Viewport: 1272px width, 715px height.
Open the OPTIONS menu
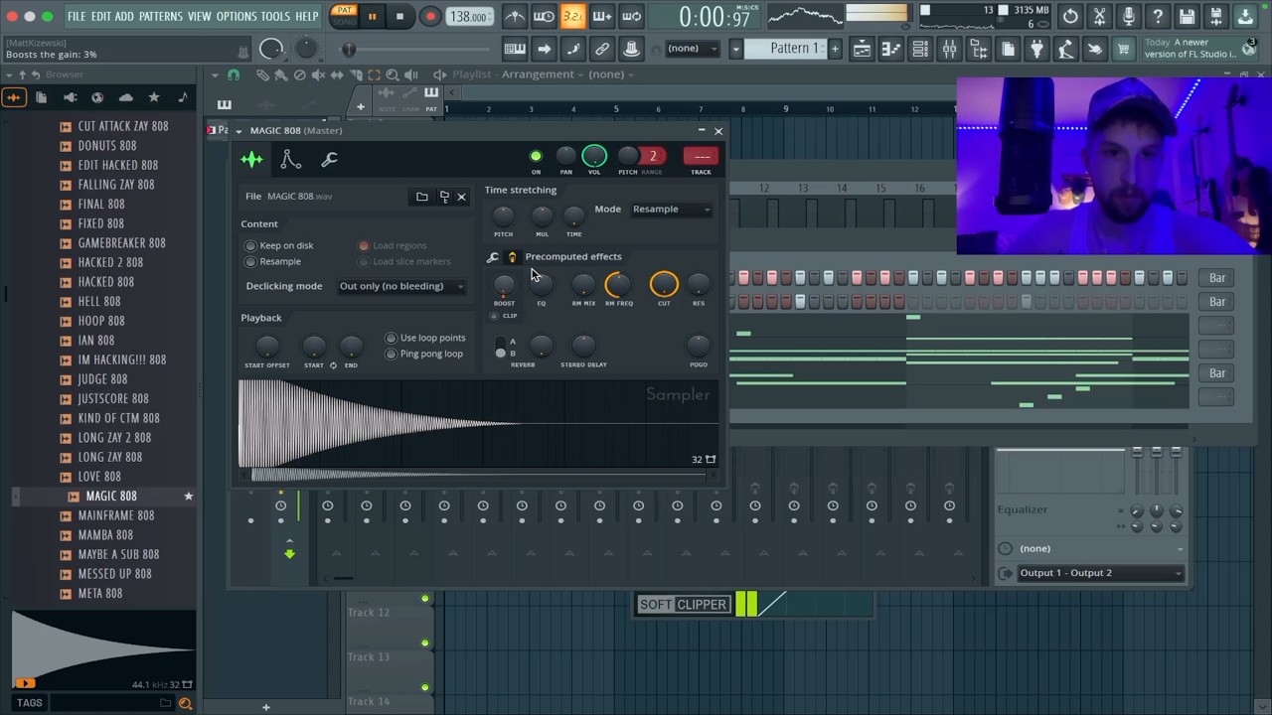tap(237, 16)
